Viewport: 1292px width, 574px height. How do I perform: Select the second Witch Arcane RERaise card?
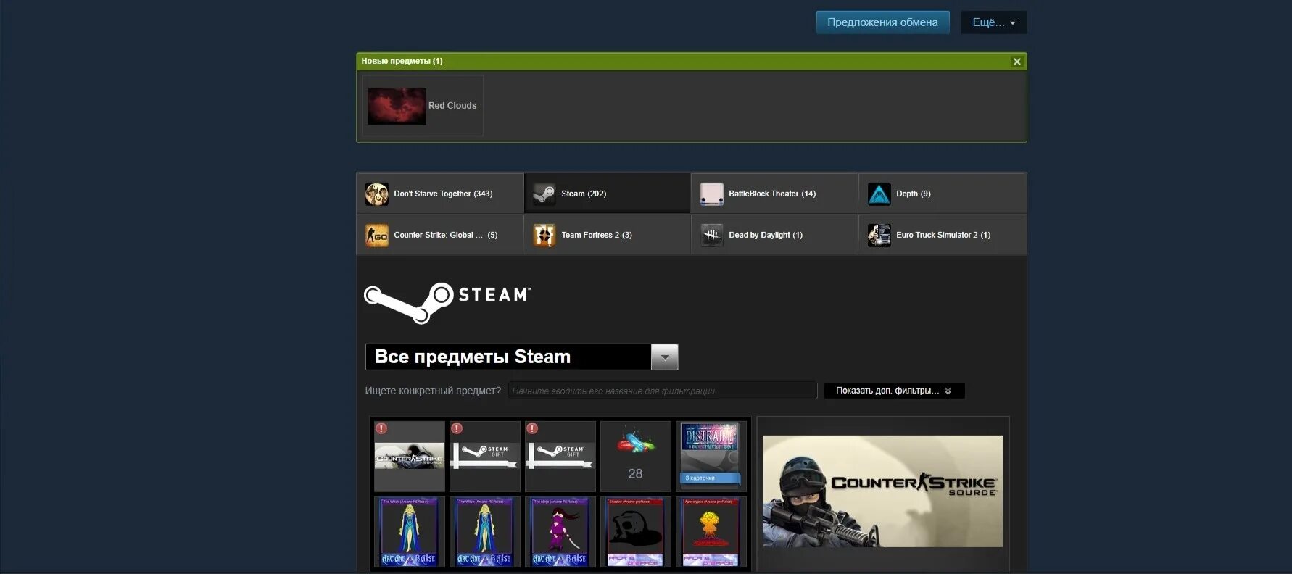[x=485, y=532]
